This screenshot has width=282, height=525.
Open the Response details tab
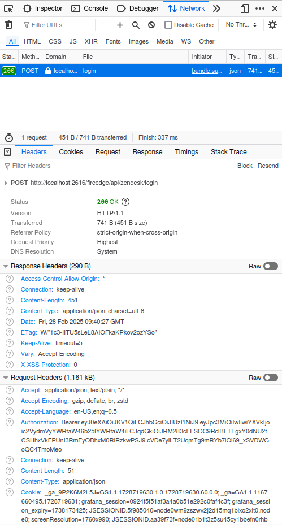147,152
